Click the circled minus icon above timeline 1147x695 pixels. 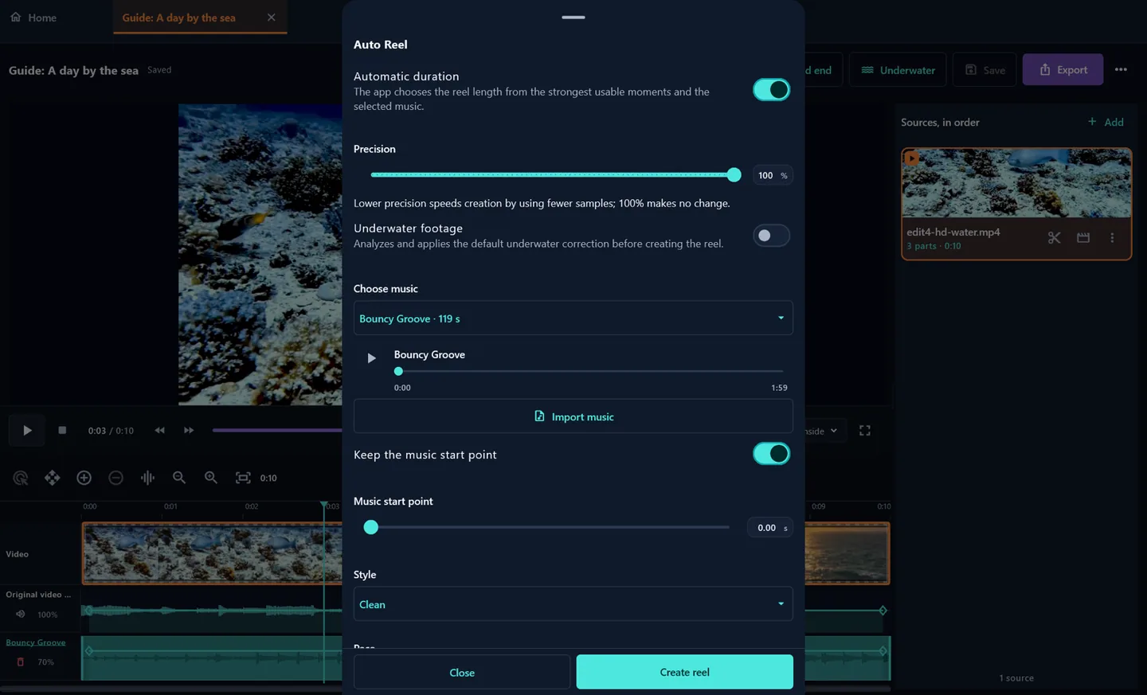point(115,478)
